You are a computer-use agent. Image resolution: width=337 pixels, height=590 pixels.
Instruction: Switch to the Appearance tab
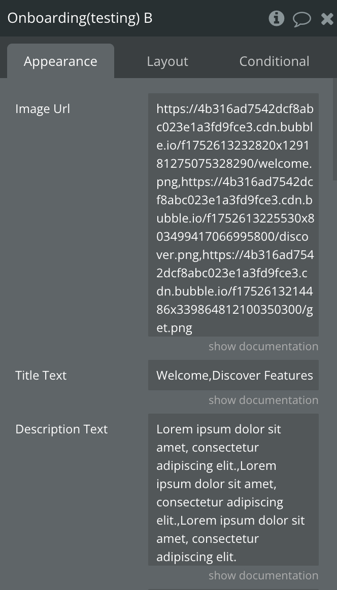(x=60, y=61)
